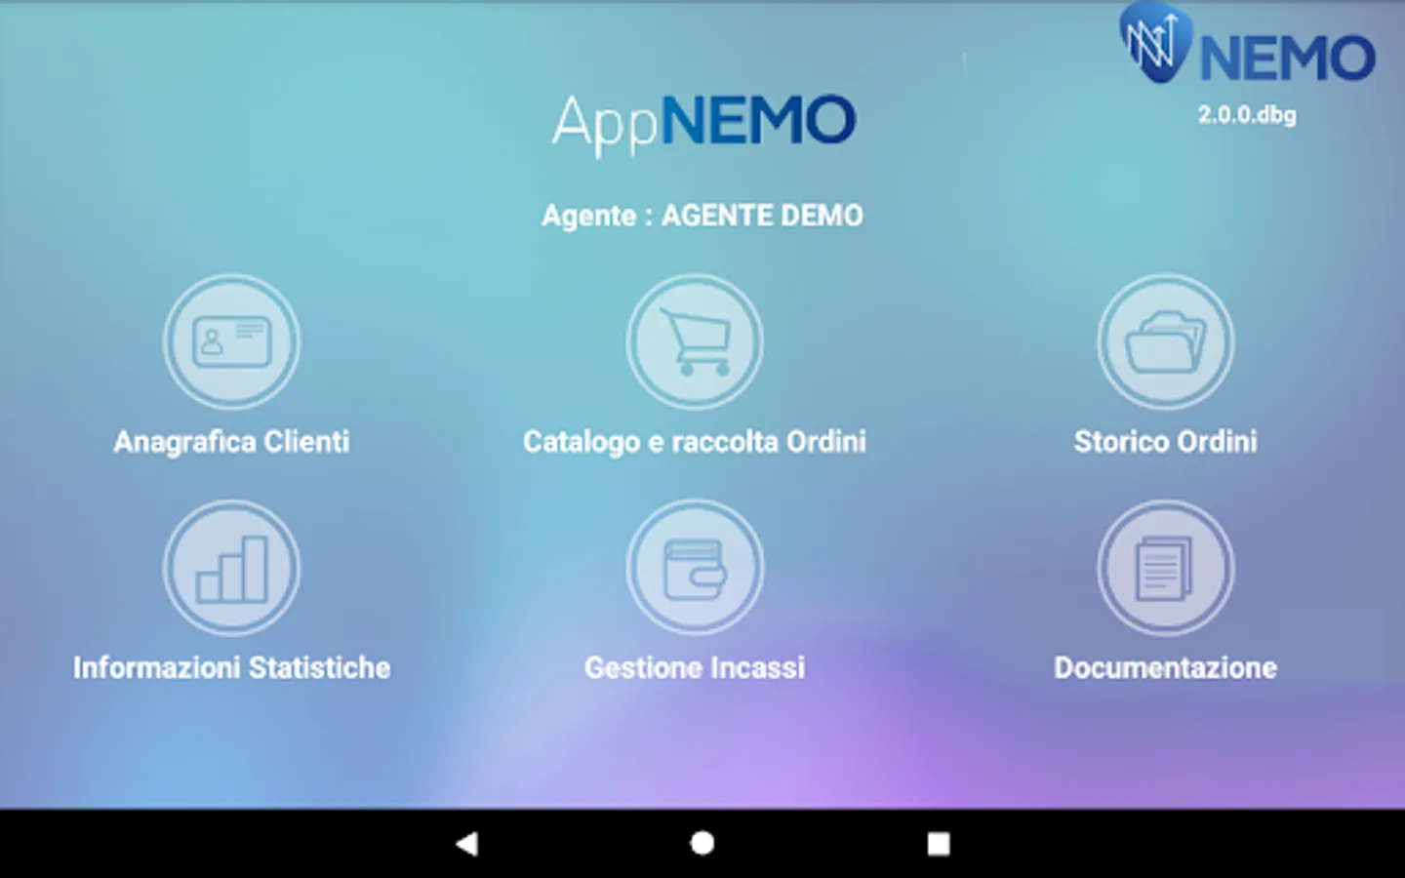Click the Agente : AGENTE DEMO text
This screenshot has width=1405, height=878.
point(702,216)
